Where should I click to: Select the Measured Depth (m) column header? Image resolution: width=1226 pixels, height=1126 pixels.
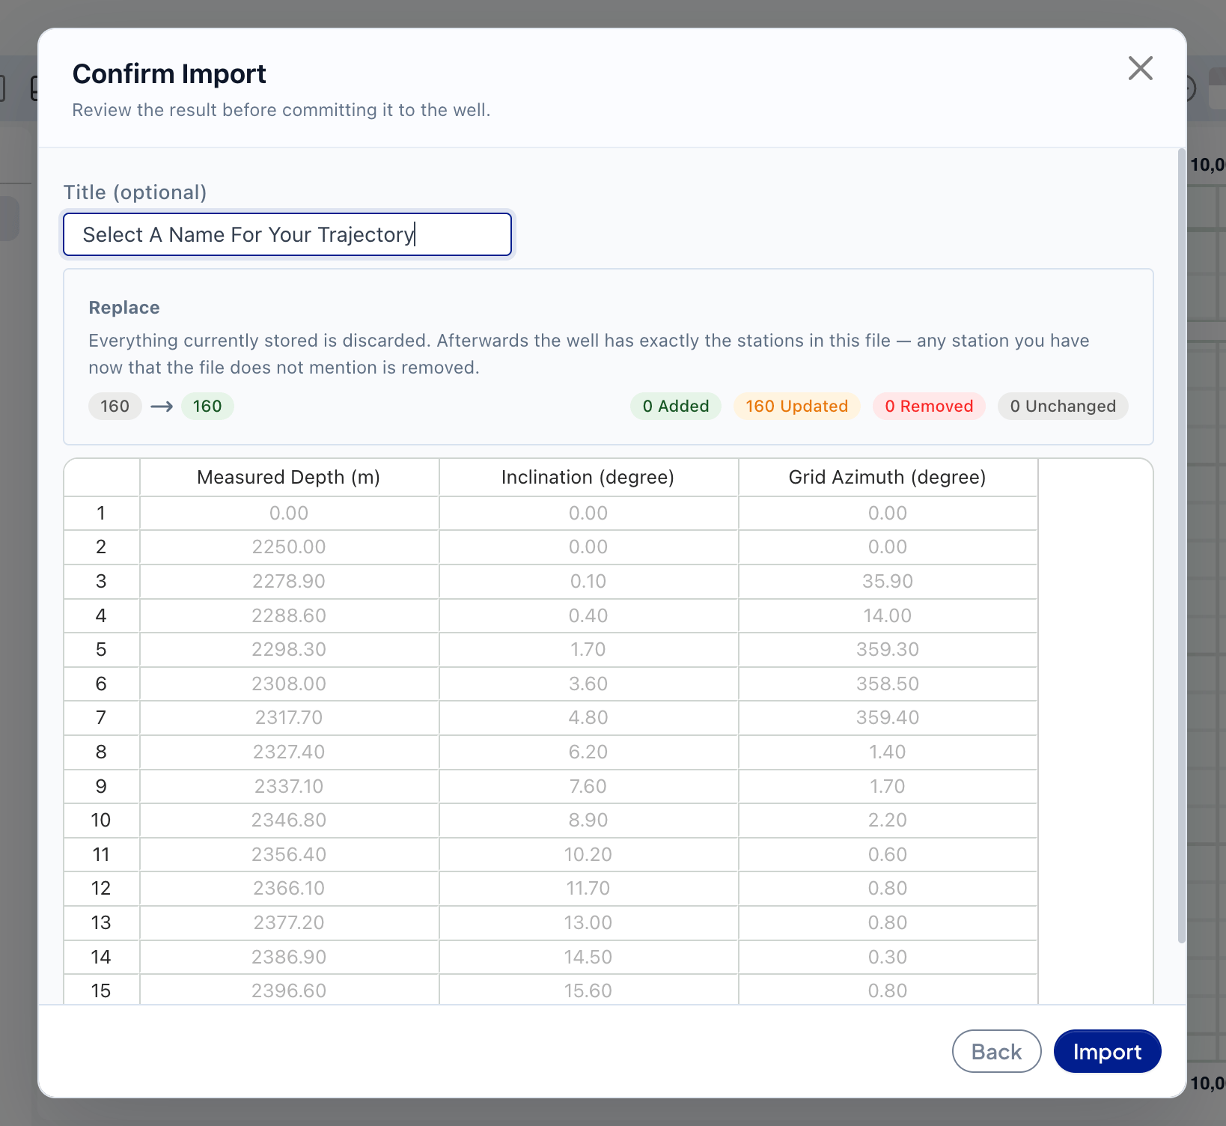(x=289, y=477)
